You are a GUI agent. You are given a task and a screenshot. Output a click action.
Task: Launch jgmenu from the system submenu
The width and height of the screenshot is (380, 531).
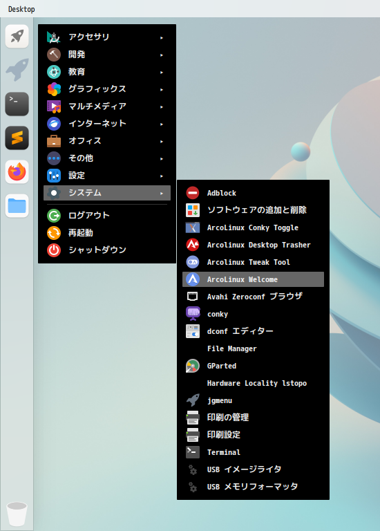click(253, 400)
